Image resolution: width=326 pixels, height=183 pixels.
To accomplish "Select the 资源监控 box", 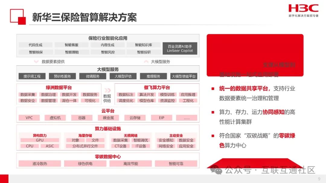I will (x=167, y=101).
